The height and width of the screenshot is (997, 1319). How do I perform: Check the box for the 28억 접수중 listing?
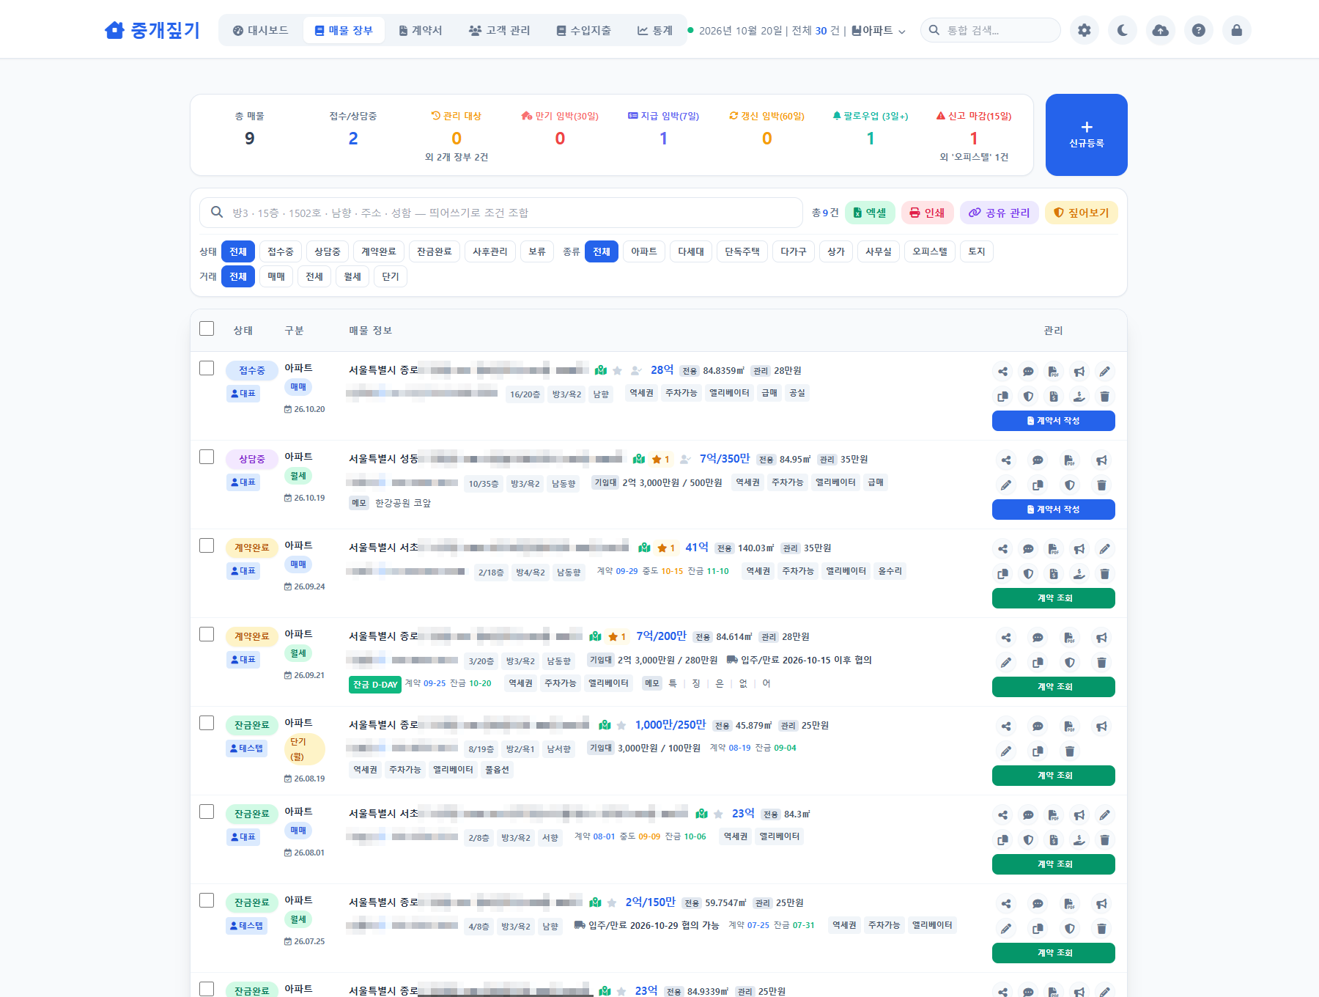tap(207, 368)
